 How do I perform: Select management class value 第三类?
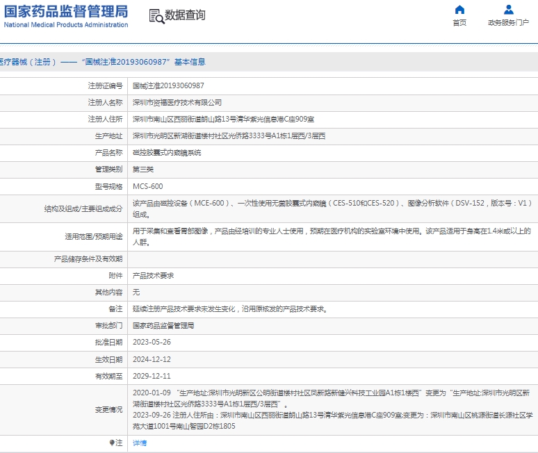143,170
